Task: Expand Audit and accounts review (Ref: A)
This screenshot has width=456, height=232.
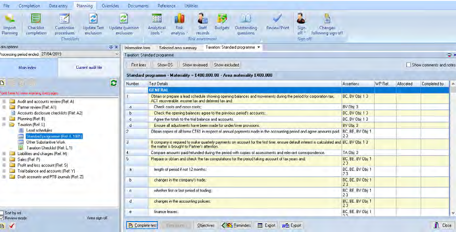Action: click(4, 101)
